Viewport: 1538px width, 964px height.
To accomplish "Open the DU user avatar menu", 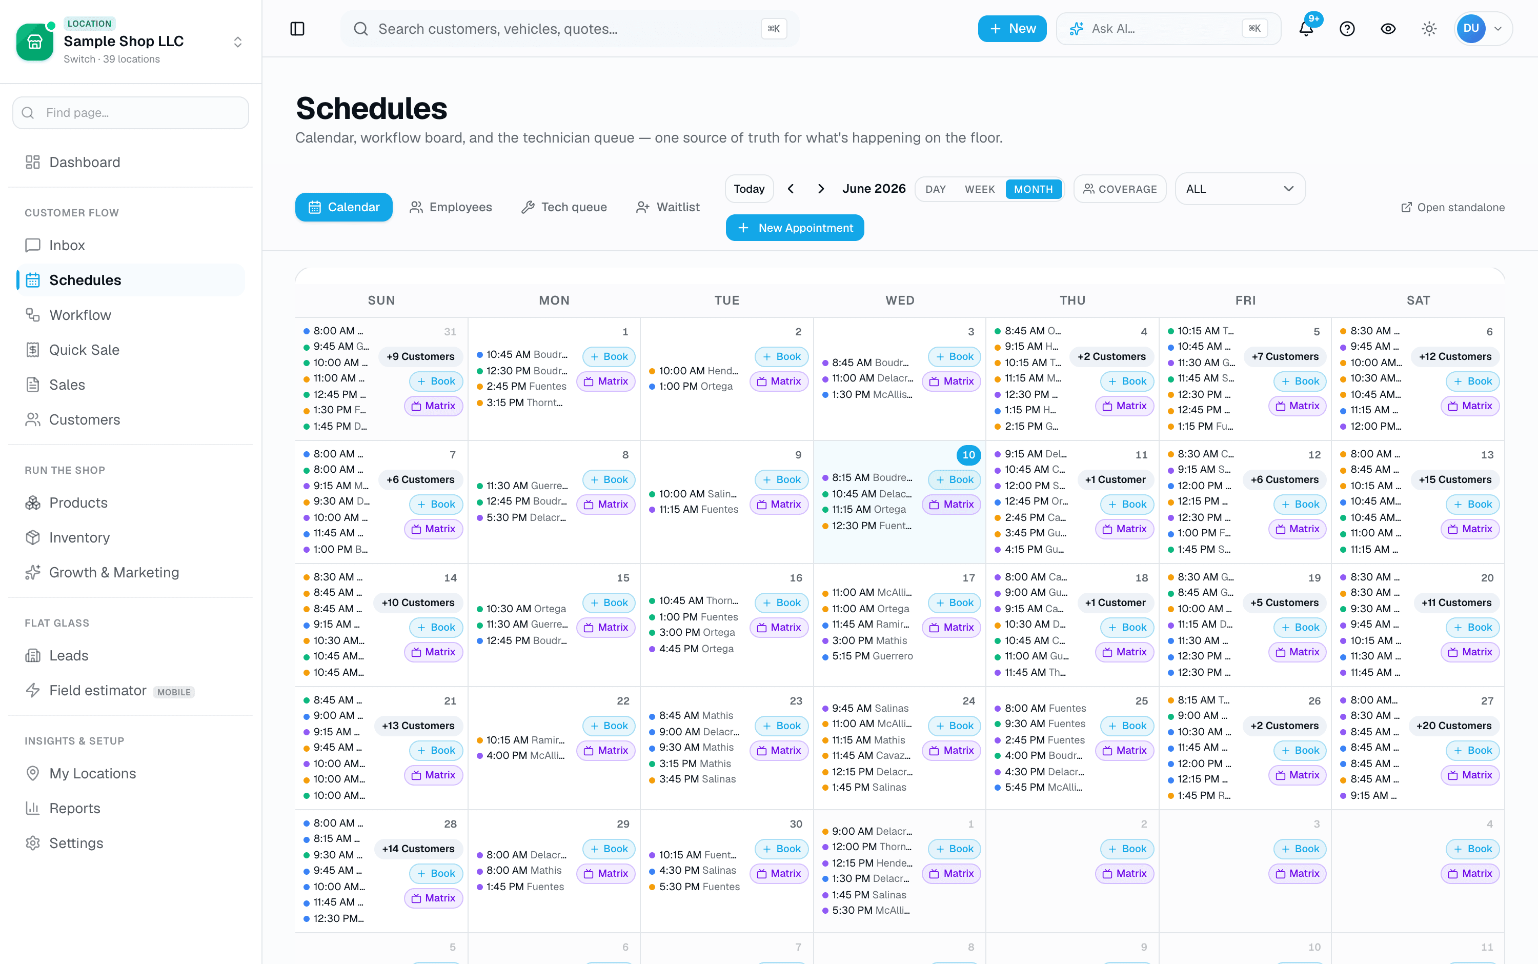I will [1483, 29].
